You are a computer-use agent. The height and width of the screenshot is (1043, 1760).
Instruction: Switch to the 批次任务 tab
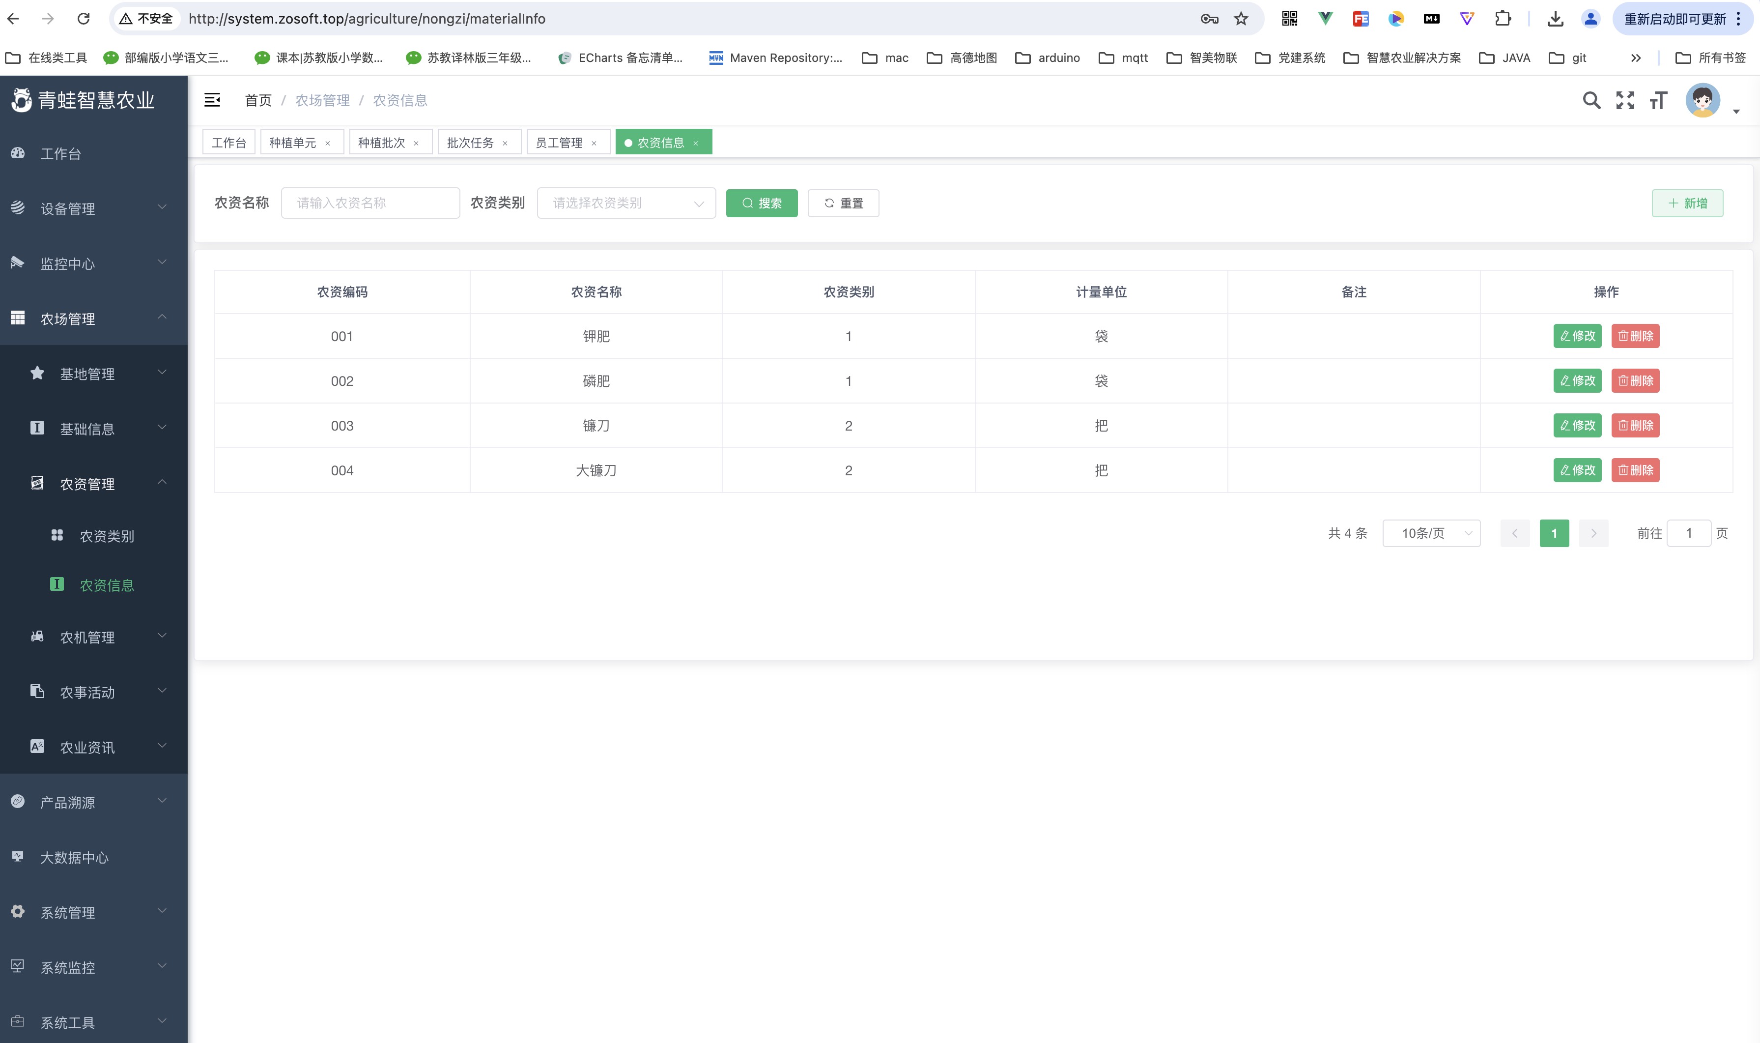point(470,143)
